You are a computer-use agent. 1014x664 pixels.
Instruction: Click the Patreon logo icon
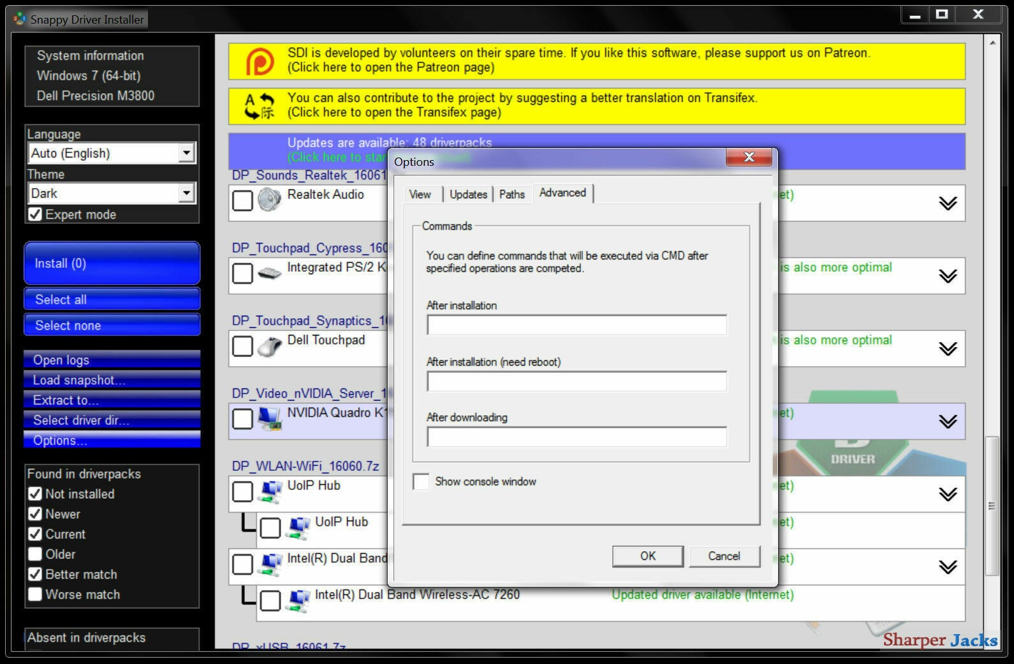[260, 62]
